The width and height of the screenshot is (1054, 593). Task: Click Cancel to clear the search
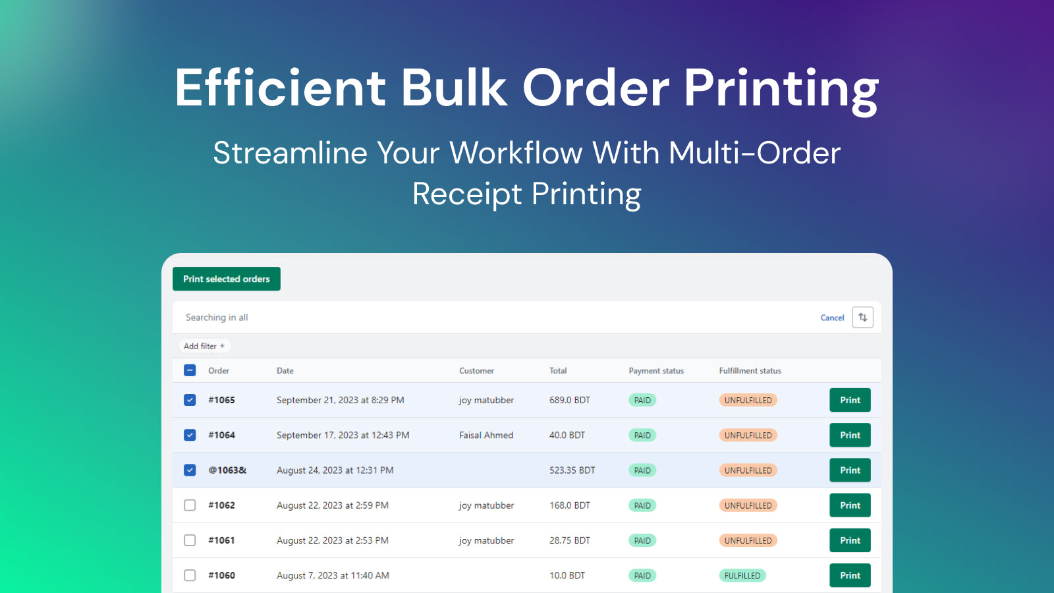click(x=832, y=317)
